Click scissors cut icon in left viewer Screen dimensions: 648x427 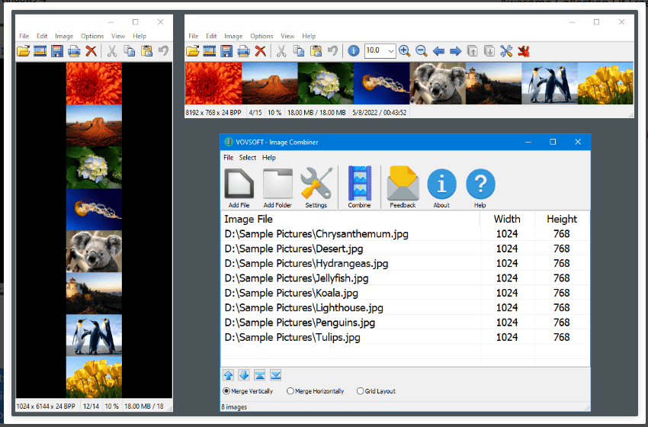coord(111,51)
